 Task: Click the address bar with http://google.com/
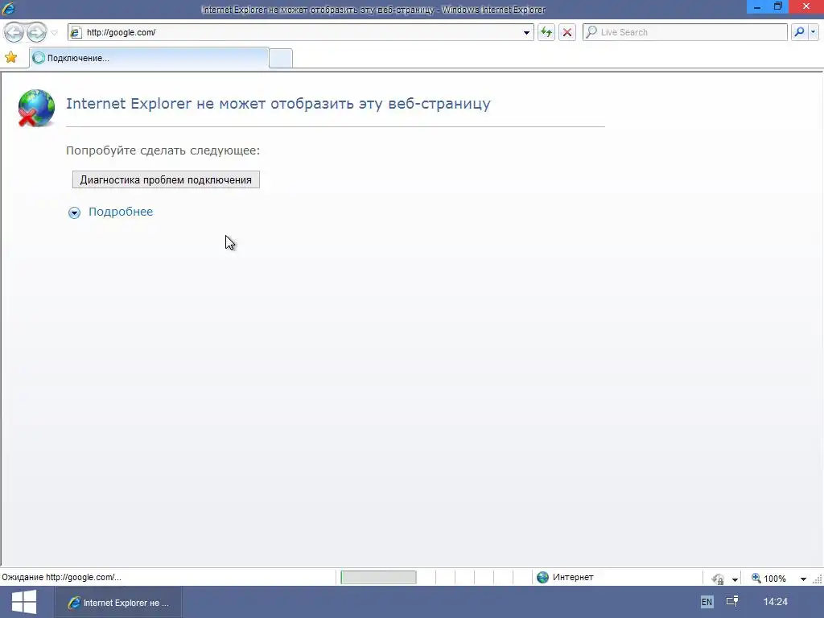(301, 32)
